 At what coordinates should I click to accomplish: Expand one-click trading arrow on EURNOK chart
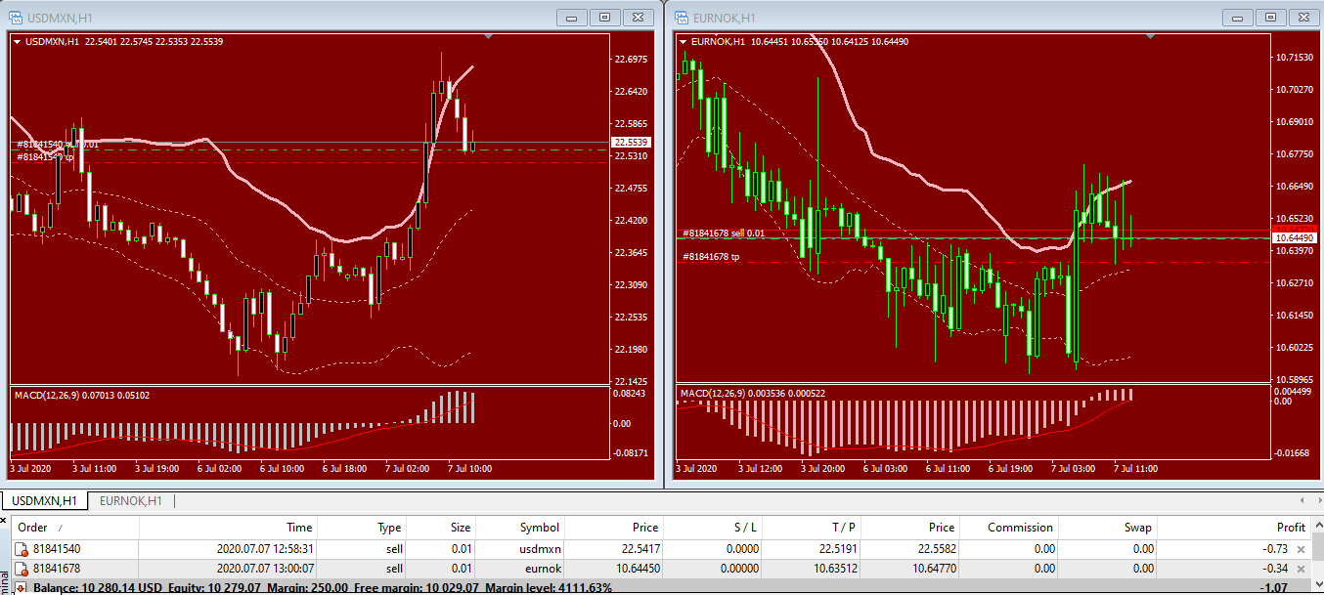pyautogui.click(x=683, y=41)
